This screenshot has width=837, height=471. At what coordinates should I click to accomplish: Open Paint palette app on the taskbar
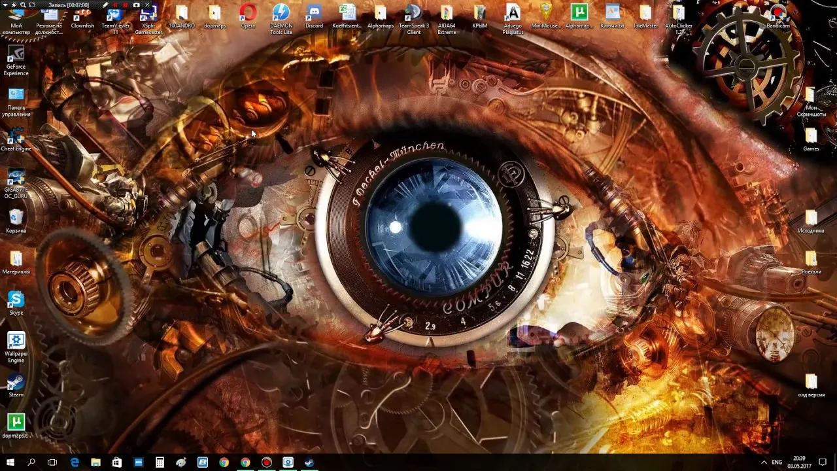(x=181, y=462)
